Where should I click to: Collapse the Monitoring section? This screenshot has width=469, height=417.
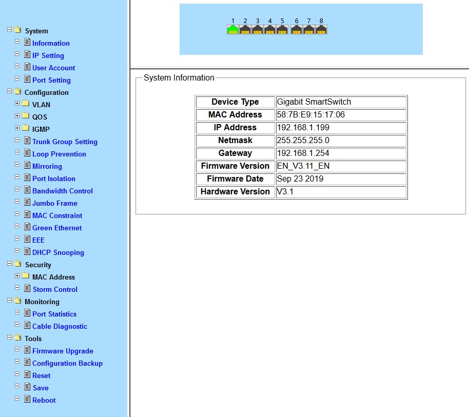tap(10, 301)
